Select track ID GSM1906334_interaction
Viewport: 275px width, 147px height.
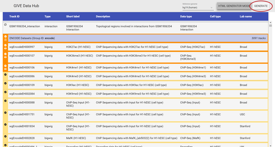[24, 26]
